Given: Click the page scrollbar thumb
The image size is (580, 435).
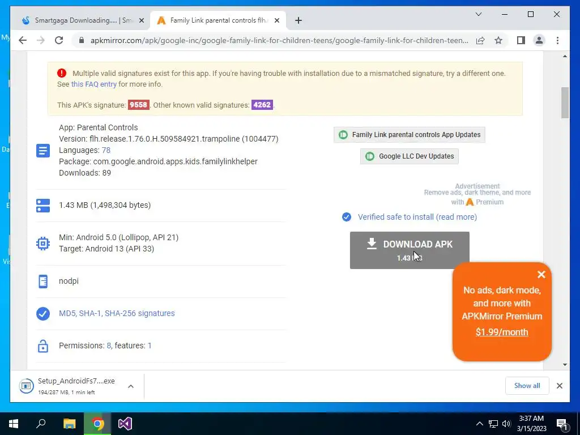Looking at the screenshot, I should click(x=565, y=103).
